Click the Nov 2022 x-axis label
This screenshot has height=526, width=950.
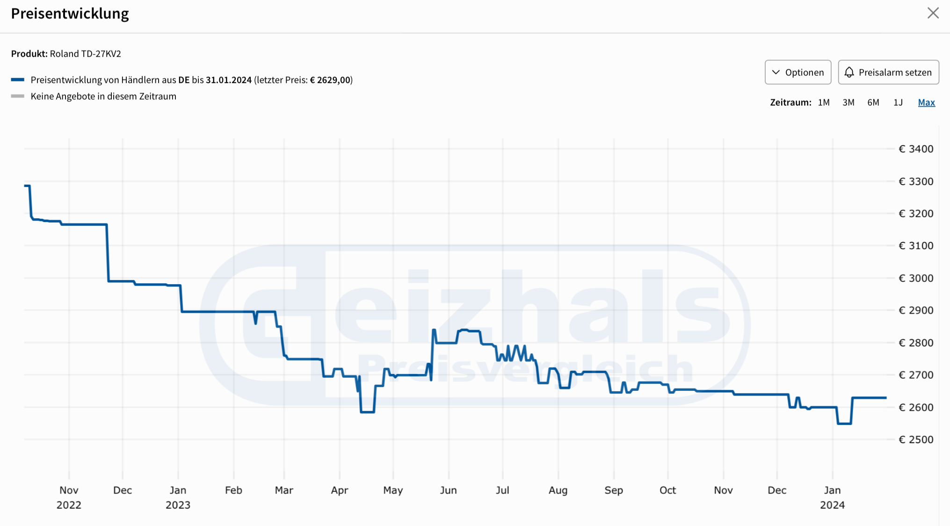(x=69, y=497)
